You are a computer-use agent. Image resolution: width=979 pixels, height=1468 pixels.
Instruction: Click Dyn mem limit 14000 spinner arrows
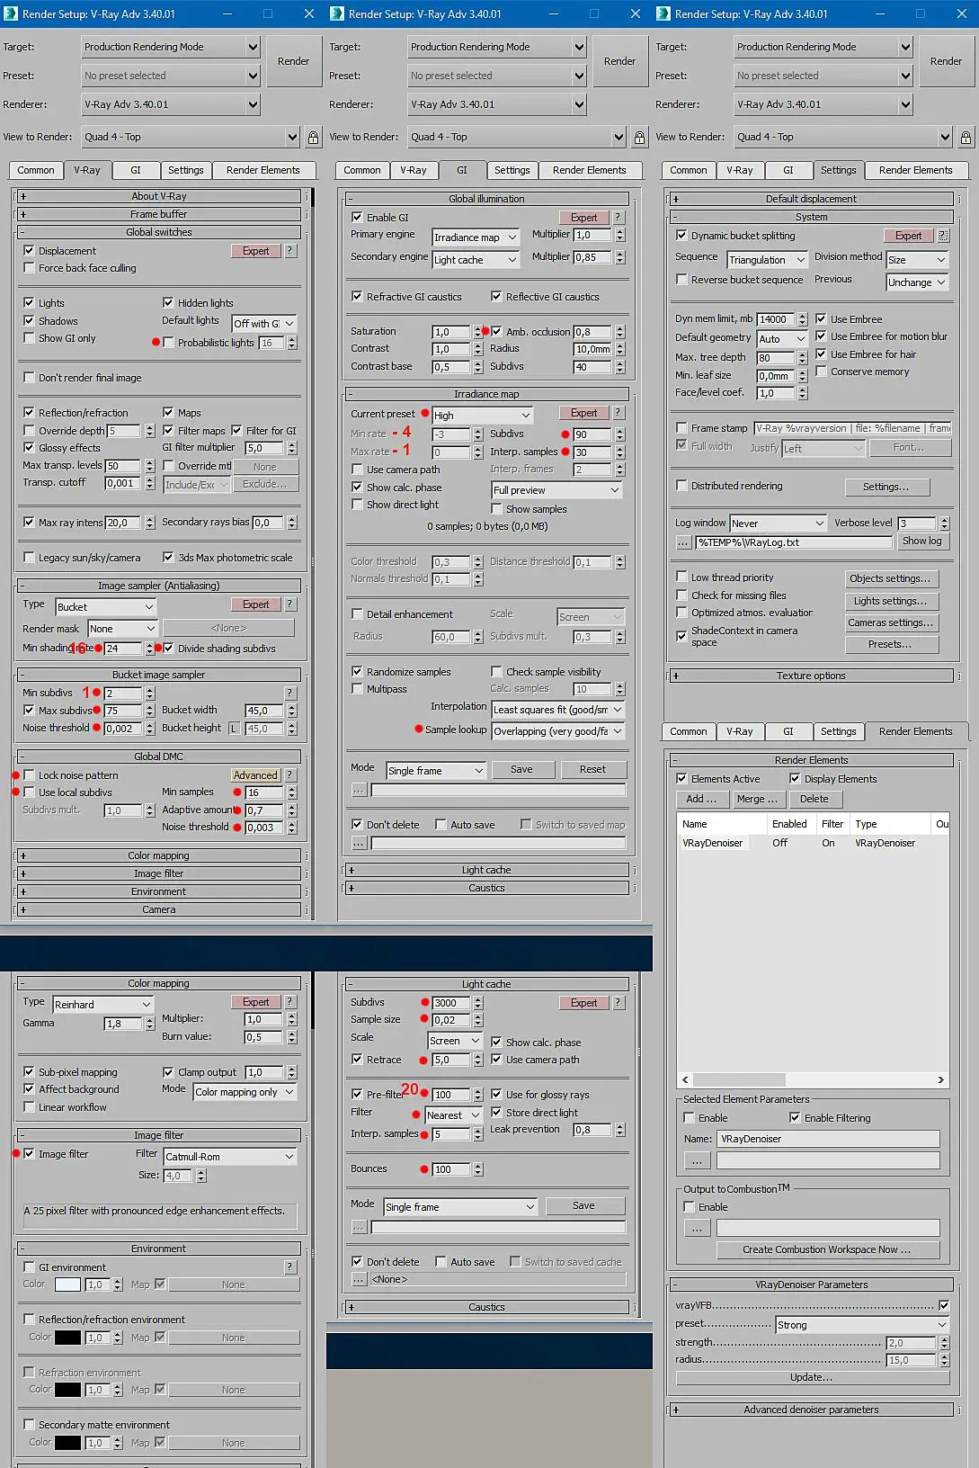coord(803,319)
